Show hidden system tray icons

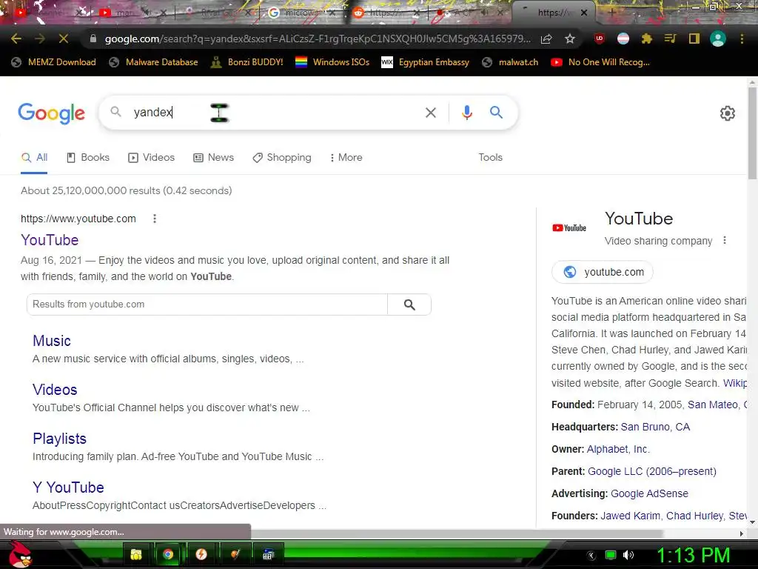(x=591, y=556)
